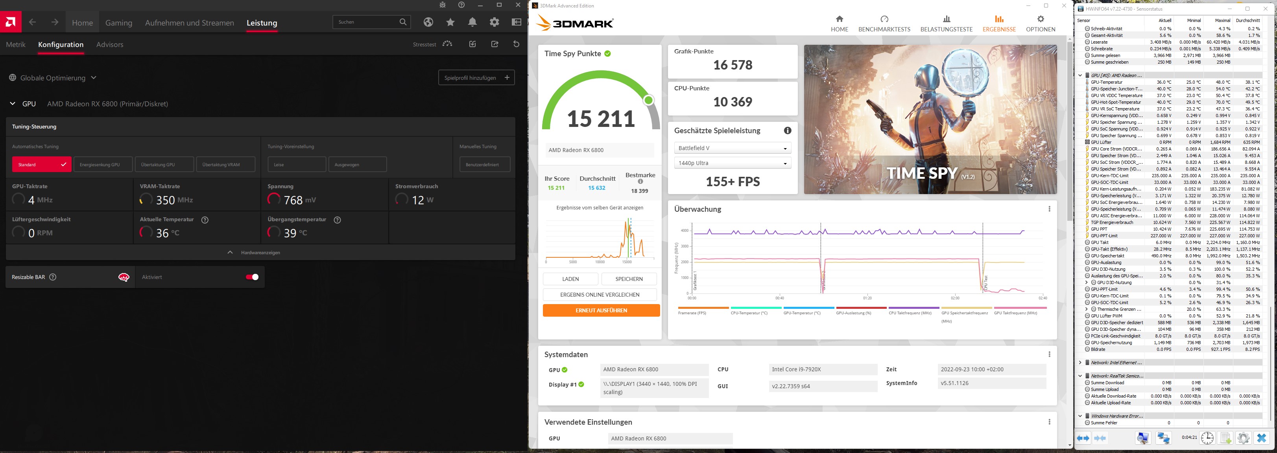Click HWiNFO expand columns arrows icon
The width and height of the screenshot is (1277, 453).
[x=1083, y=438]
